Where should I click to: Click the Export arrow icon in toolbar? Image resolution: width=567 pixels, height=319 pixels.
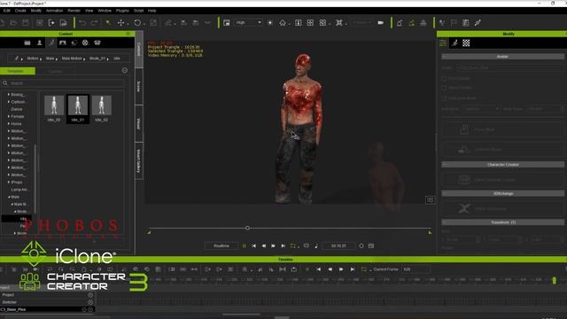tap(51, 23)
